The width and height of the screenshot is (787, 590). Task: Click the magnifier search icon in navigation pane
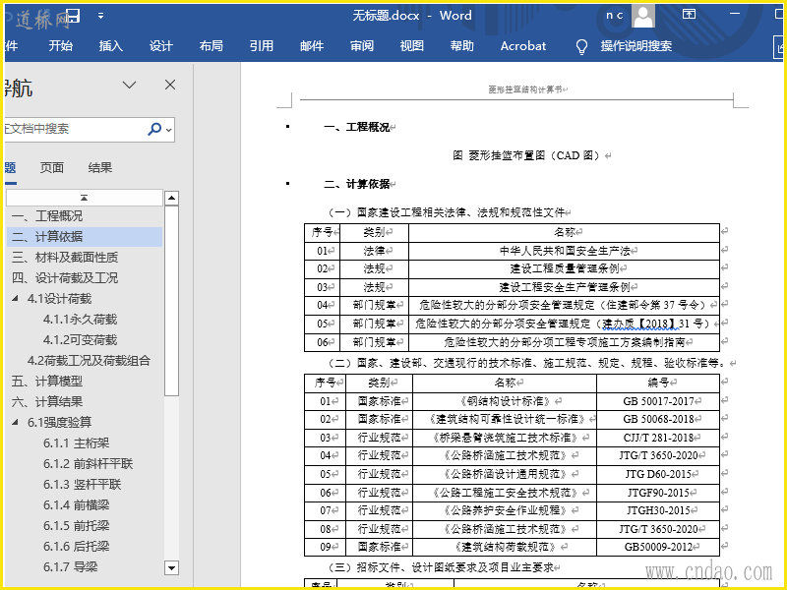[154, 129]
